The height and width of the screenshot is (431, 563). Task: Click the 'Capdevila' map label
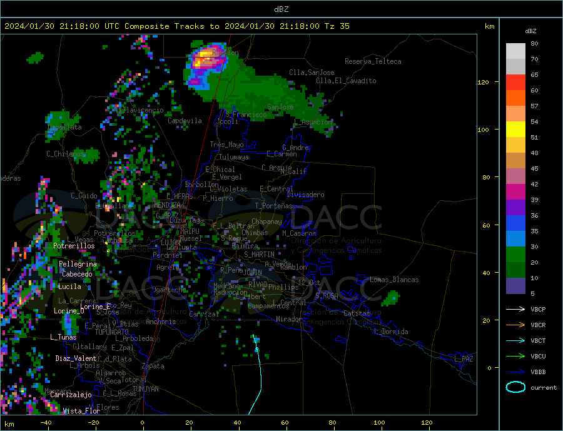185,121
